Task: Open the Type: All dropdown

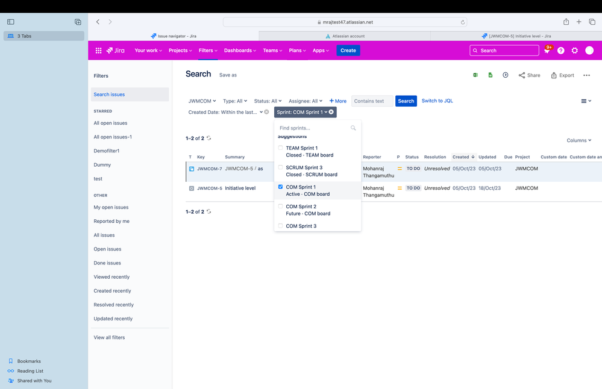Action: (235, 101)
